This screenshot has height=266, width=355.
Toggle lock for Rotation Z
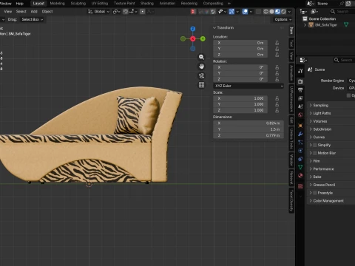coord(277,79)
